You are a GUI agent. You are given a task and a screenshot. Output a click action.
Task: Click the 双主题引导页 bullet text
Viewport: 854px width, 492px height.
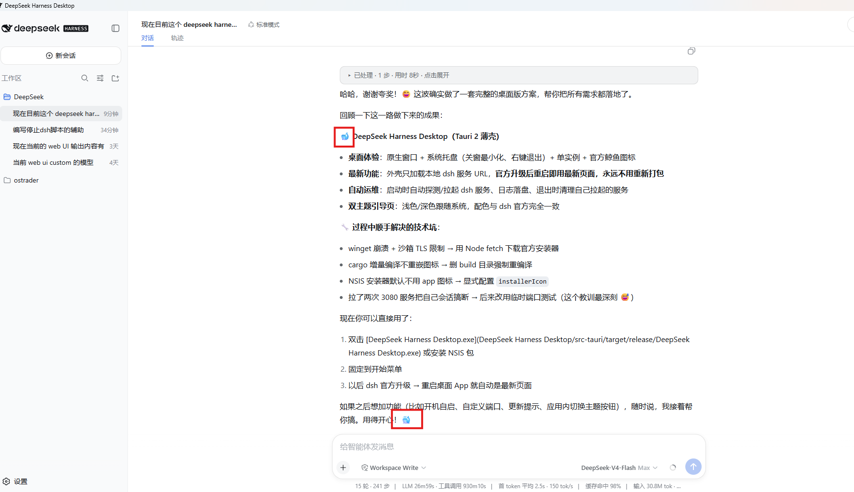pyautogui.click(x=454, y=206)
